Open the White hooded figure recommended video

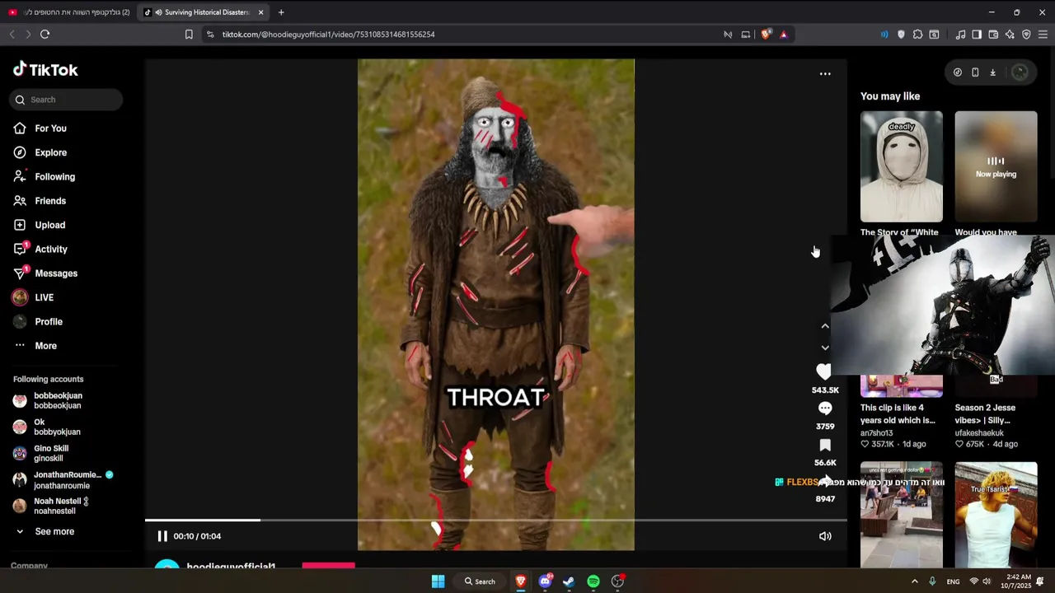[x=902, y=166]
